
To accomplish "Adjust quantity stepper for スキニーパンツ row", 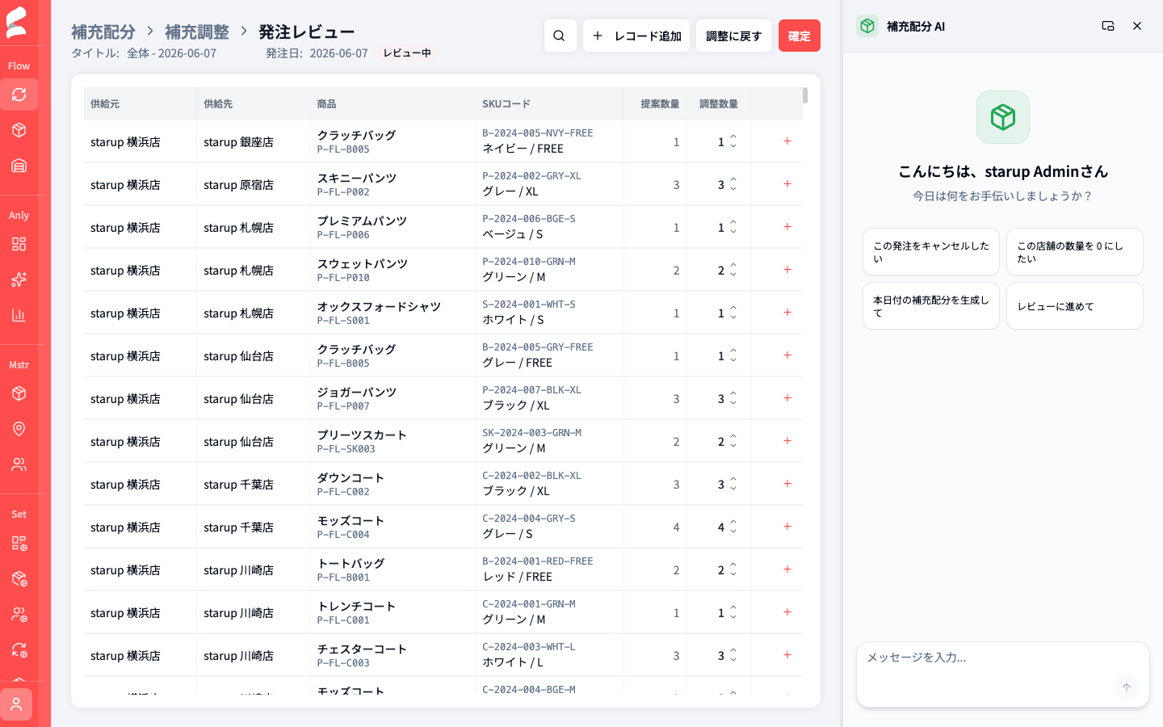I will point(733,184).
